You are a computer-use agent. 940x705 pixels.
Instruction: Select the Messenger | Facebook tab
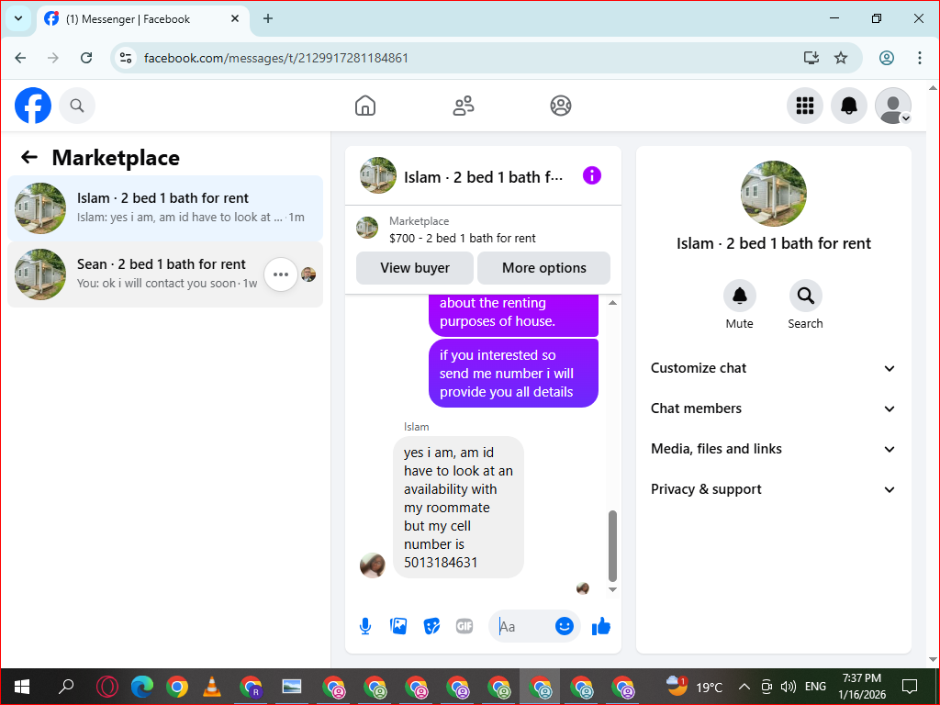143,18
